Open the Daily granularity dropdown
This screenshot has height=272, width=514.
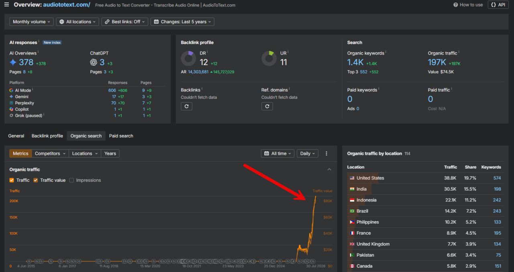pos(307,154)
